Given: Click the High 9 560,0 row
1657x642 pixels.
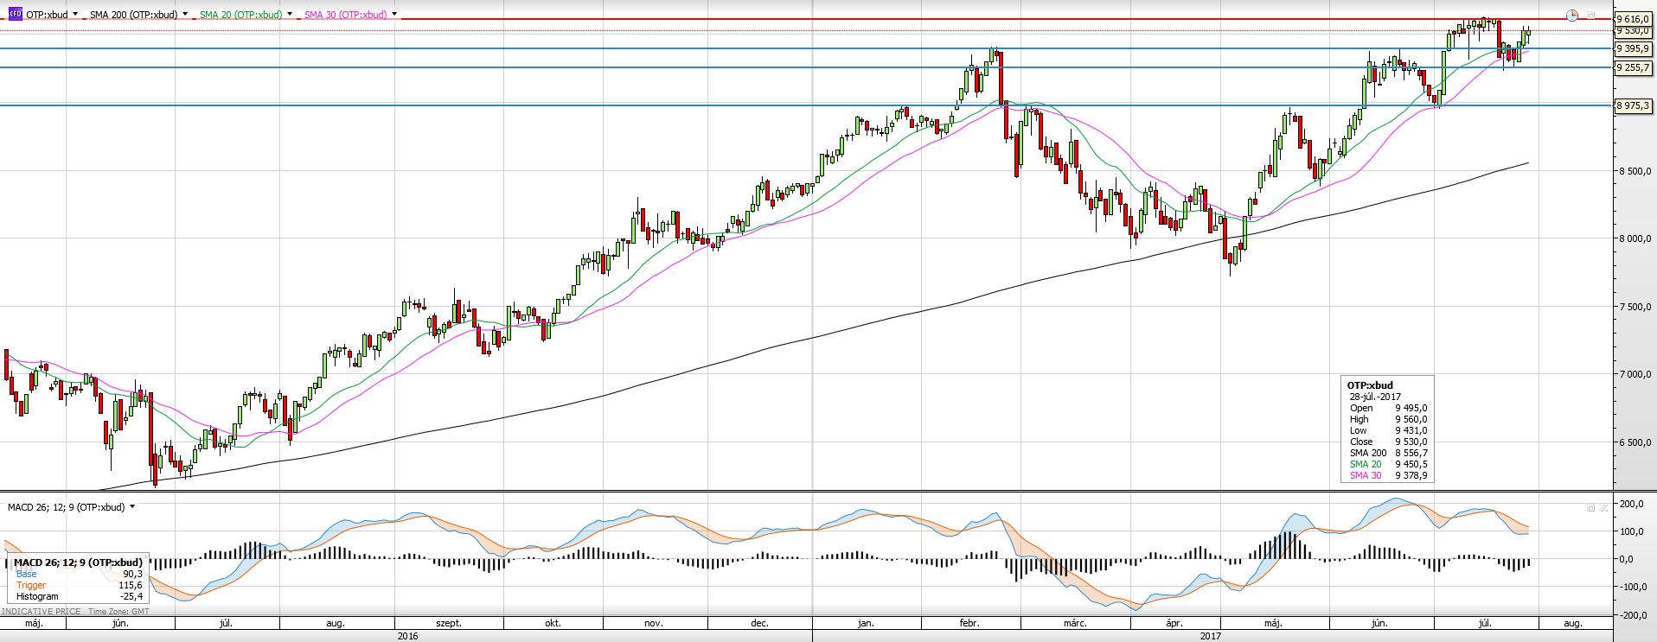Looking at the screenshot, I should pyautogui.click(x=1388, y=419).
